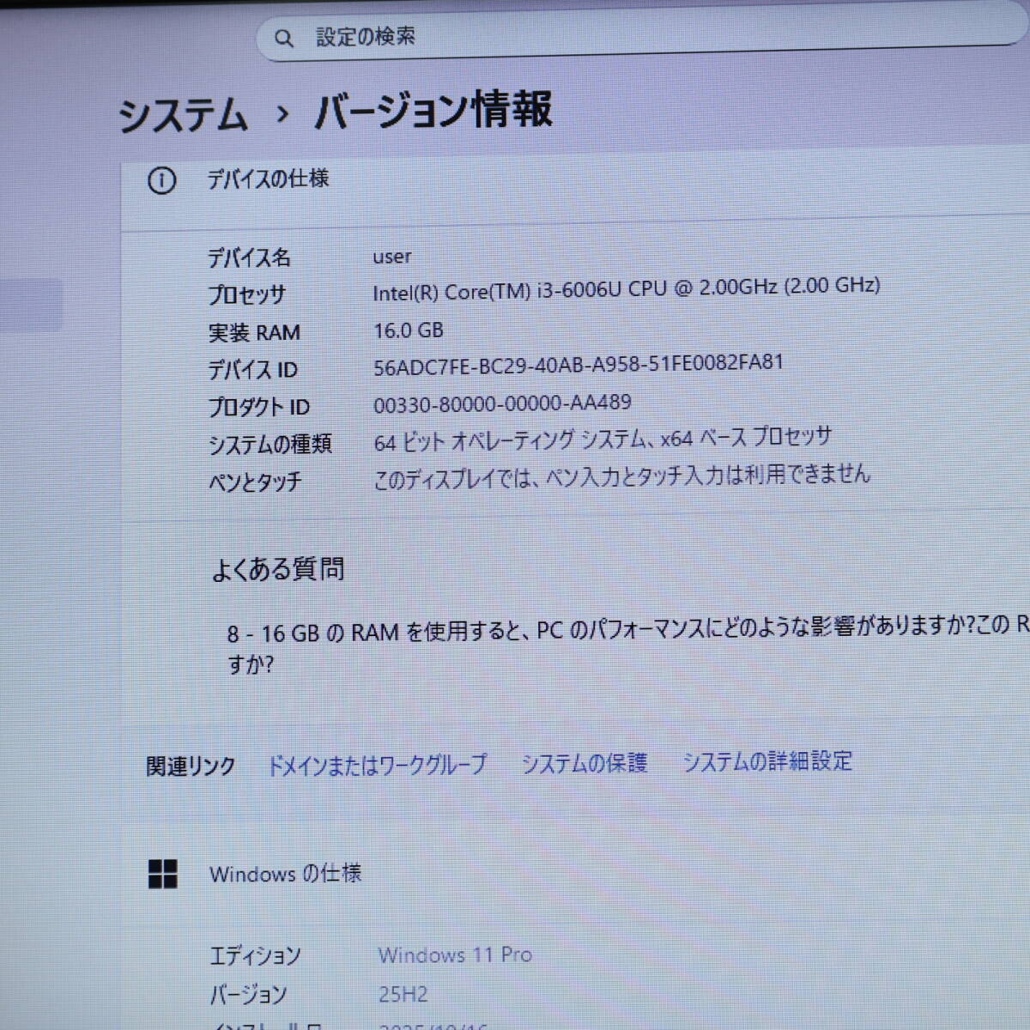
Task: Open the システム breadcrumb link
Action: coord(183,115)
